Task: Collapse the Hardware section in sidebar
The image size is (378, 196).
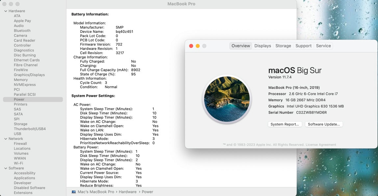Action: pyautogui.click(x=6, y=11)
